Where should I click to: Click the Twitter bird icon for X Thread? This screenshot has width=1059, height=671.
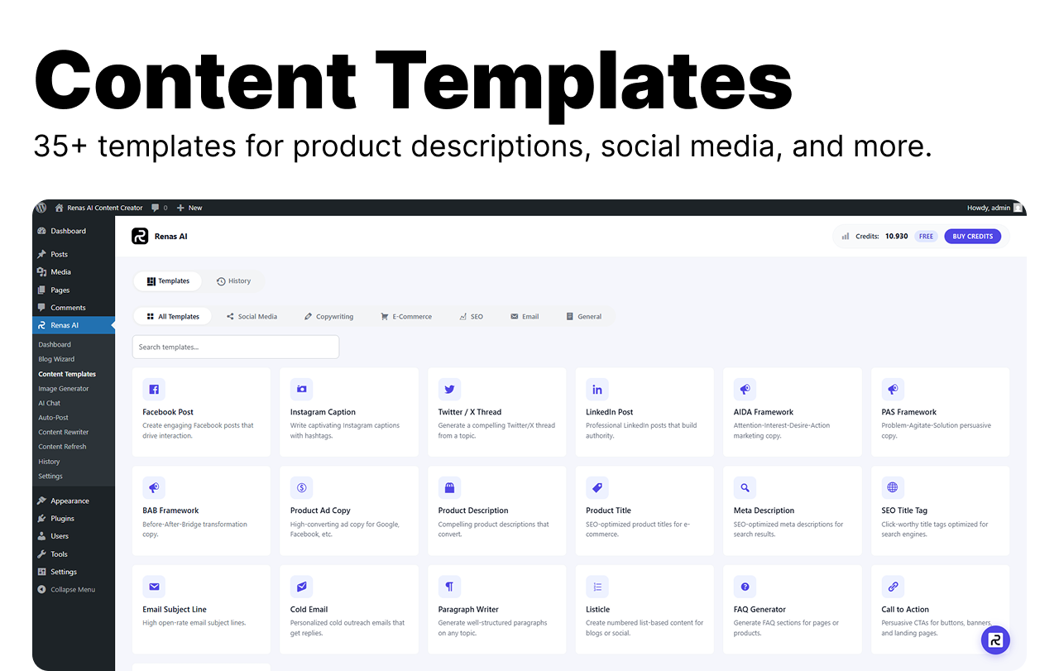[x=449, y=389]
